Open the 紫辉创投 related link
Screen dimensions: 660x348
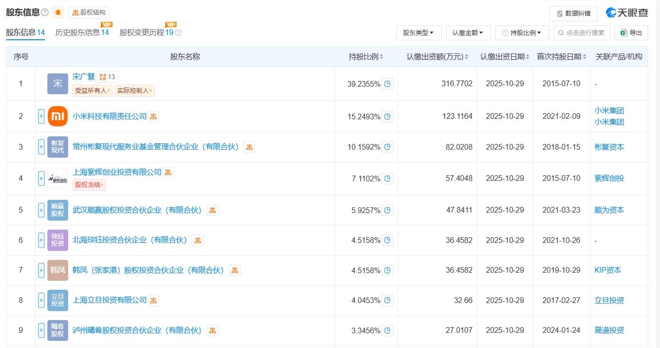click(x=609, y=178)
